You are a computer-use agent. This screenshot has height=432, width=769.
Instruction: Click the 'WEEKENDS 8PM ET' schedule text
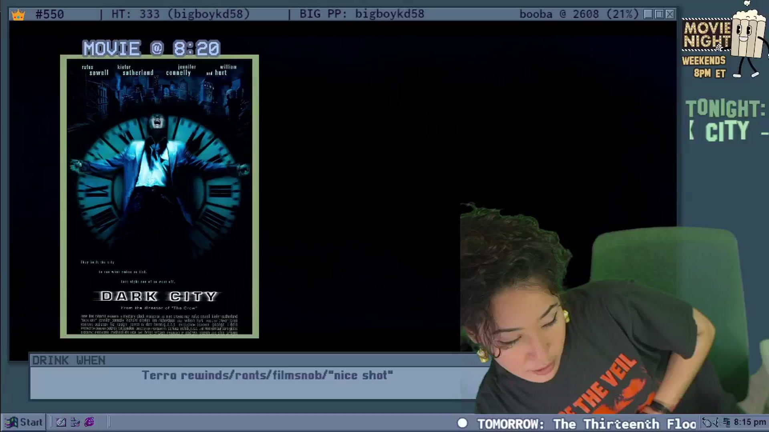click(705, 67)
